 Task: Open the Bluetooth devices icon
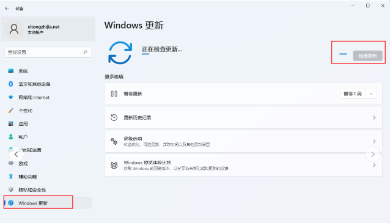pyautogui.click(x=10, y=84)
